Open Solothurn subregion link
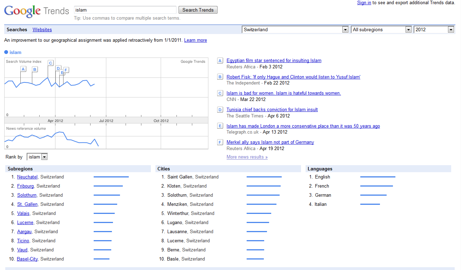 tap(27, 195)
